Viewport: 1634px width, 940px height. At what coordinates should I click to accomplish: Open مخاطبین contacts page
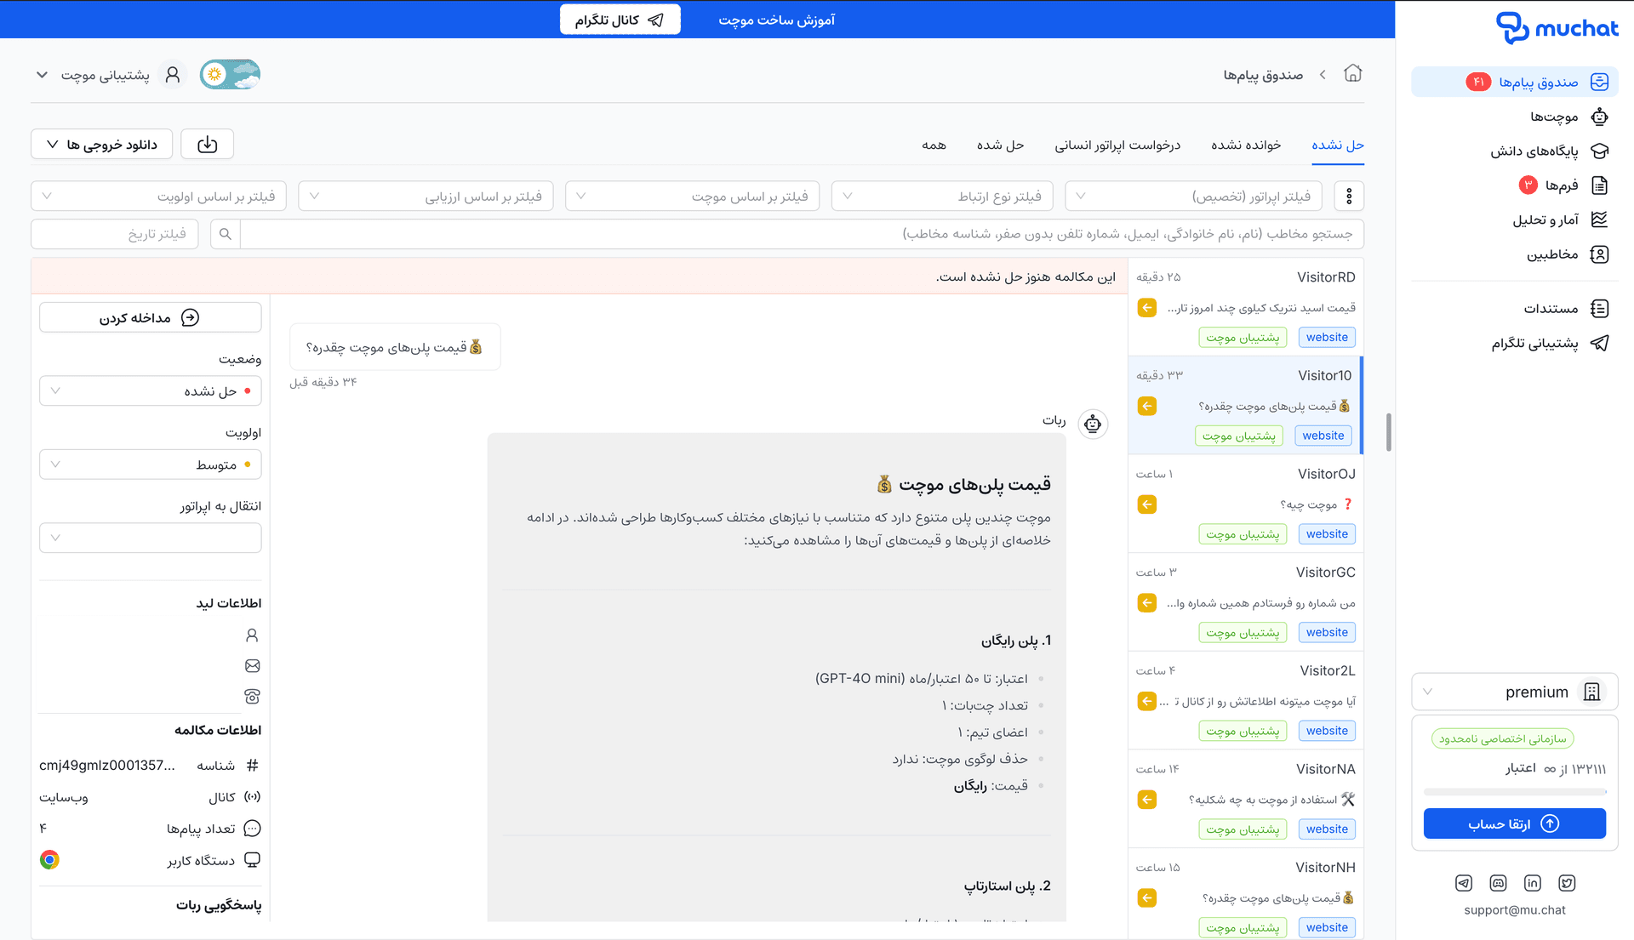point(1567,254)
